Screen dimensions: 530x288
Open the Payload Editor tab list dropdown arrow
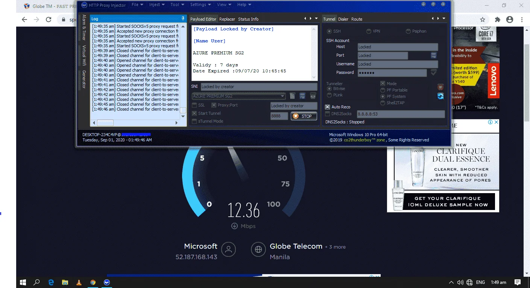tap(317, 18)
